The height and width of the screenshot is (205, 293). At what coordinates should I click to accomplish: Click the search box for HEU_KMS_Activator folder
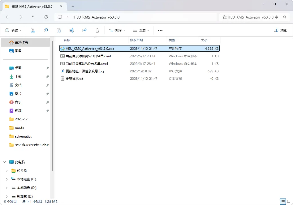(x=250, y=17)
